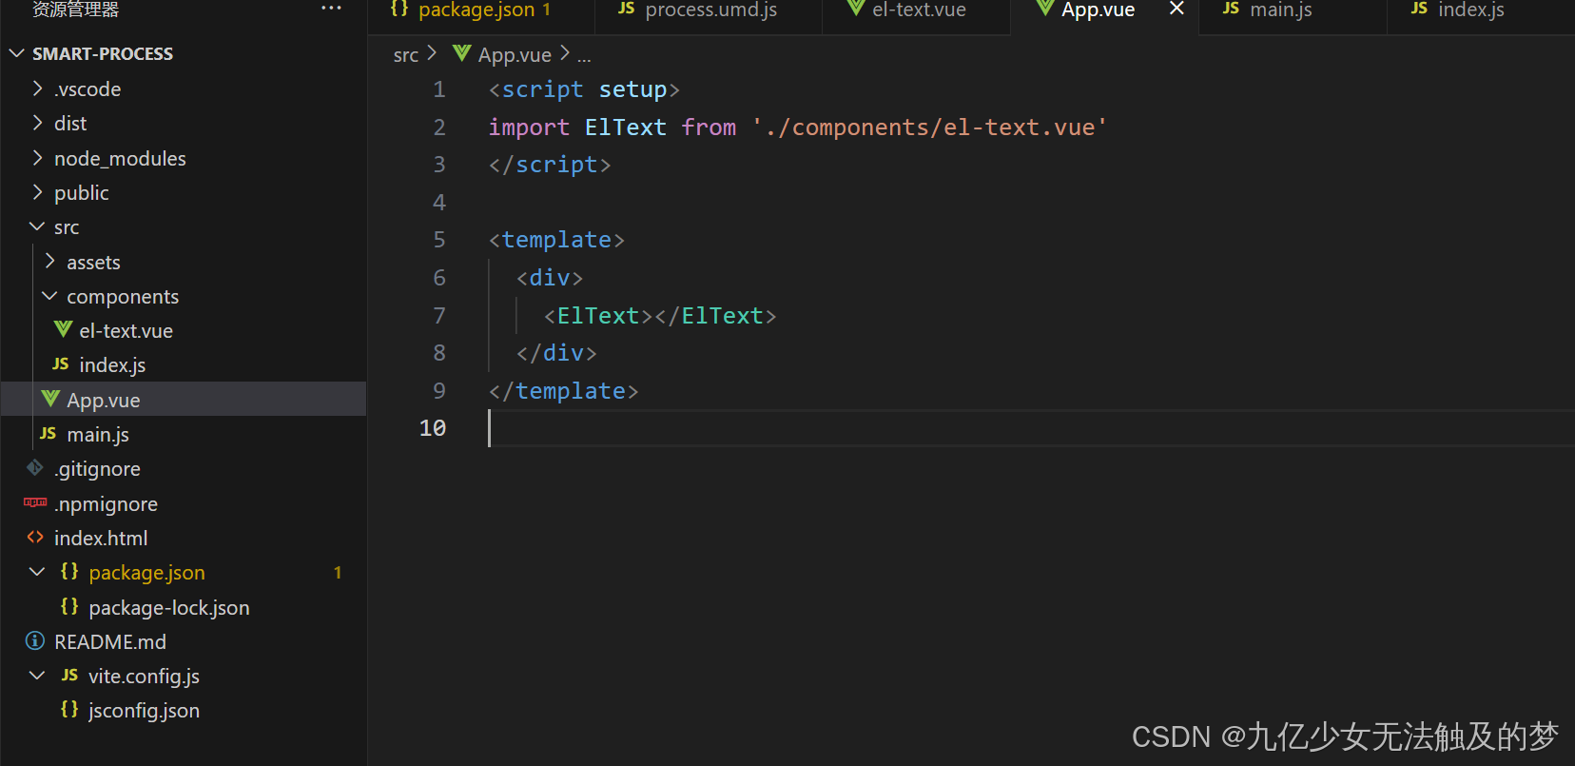Click the HTML icon beside index.html

pyautogui.click(x=35, y=537)
